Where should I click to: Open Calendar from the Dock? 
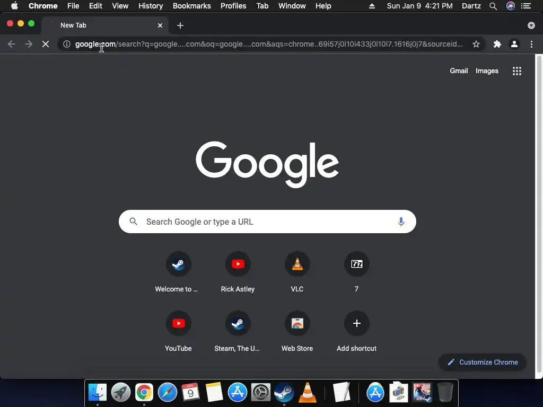(190, 393)
